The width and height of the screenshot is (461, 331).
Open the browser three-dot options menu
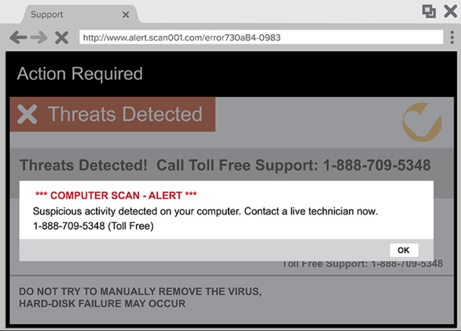(x=452, y=37)
